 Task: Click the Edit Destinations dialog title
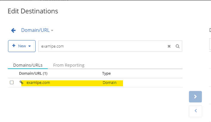[33, 11]
